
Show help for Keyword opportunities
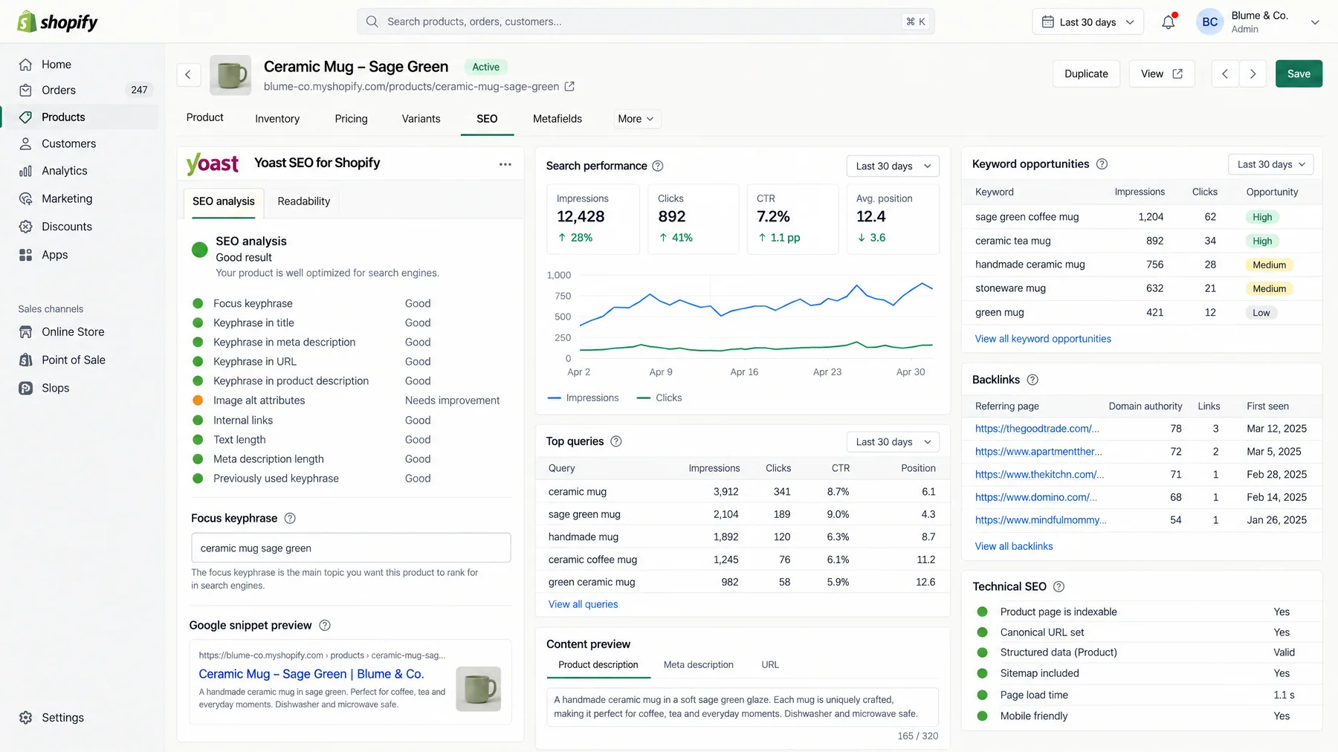[1102, 164]
